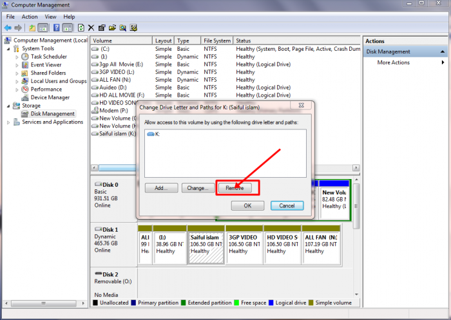Open the Help menu

point(69,17)
